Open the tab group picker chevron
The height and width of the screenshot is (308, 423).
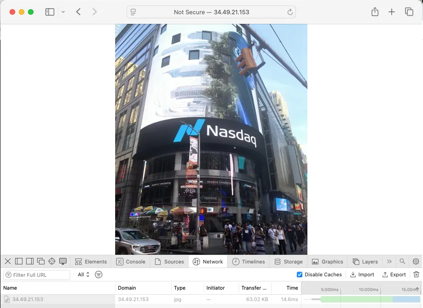(63, 12)
